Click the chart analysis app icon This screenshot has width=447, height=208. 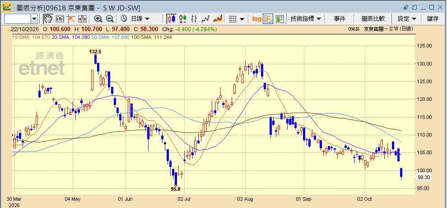[x=7, y=7]
